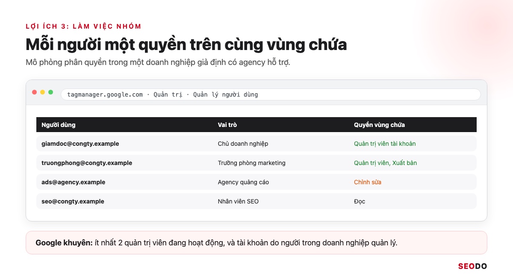
Task: Click the 'LỢI ÍCH 3: LÀM VIỆC NHÓM' label
Action: point(83,27)
